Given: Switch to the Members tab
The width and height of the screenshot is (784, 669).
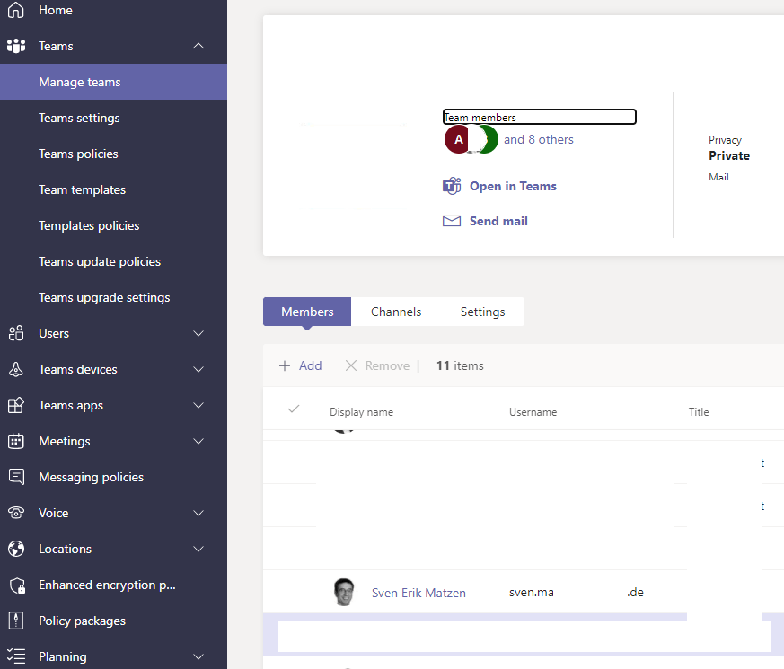Looking at the screenshot, I should pyautogui.click(x=307, y=312).
